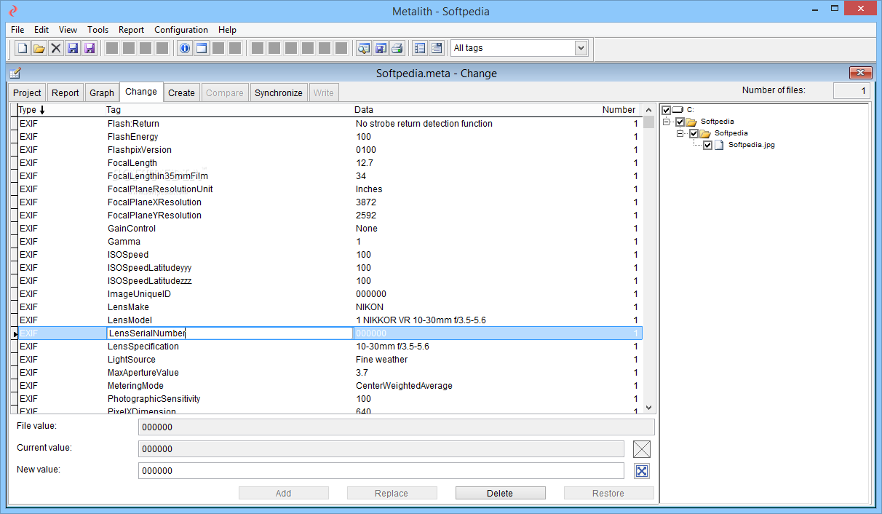
Task: Click the Softpedia.jpg file icon in tree
Action: point(720,145)
